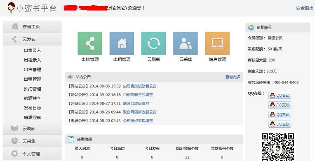Click the 绑定网站个数 column header

[187, 149]
